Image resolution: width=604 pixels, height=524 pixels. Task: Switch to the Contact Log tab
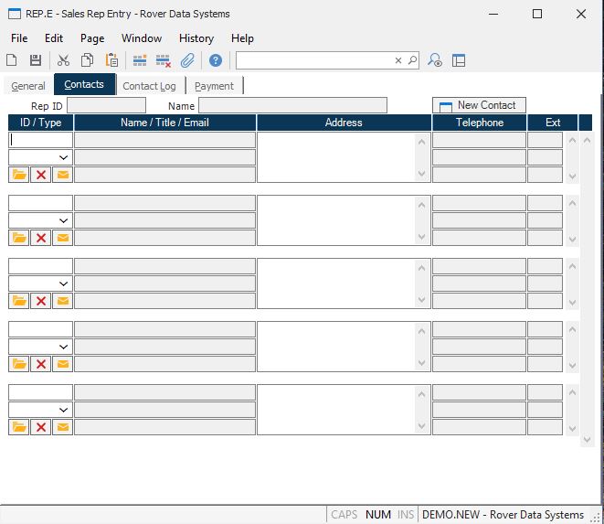(x=149, y=86)
